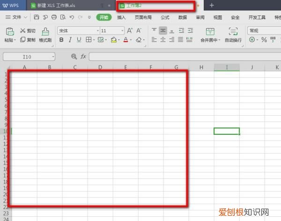
Task: Switch to the 开始 Home tab
Action: pyautogui.click(x=104, y=17)
